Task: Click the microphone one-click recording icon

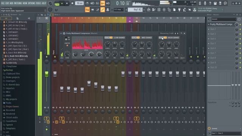Action: point(205,3)
